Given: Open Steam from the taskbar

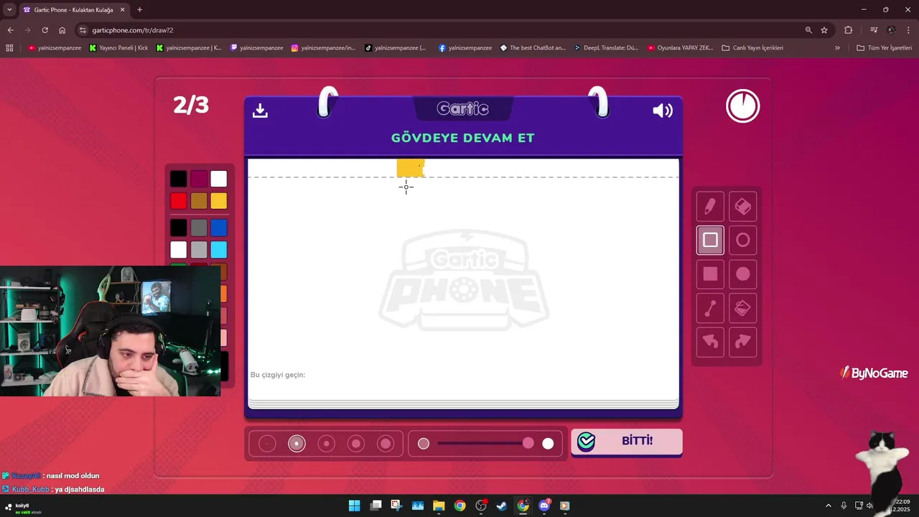Looking at the screenshot, I should (502, 506).
